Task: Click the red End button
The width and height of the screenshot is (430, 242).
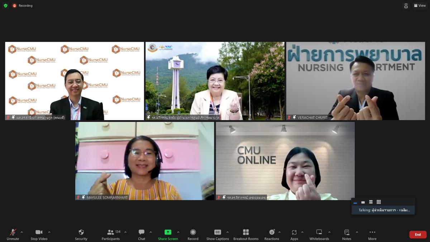Action: pyautogui.click(x=418, y=234)
